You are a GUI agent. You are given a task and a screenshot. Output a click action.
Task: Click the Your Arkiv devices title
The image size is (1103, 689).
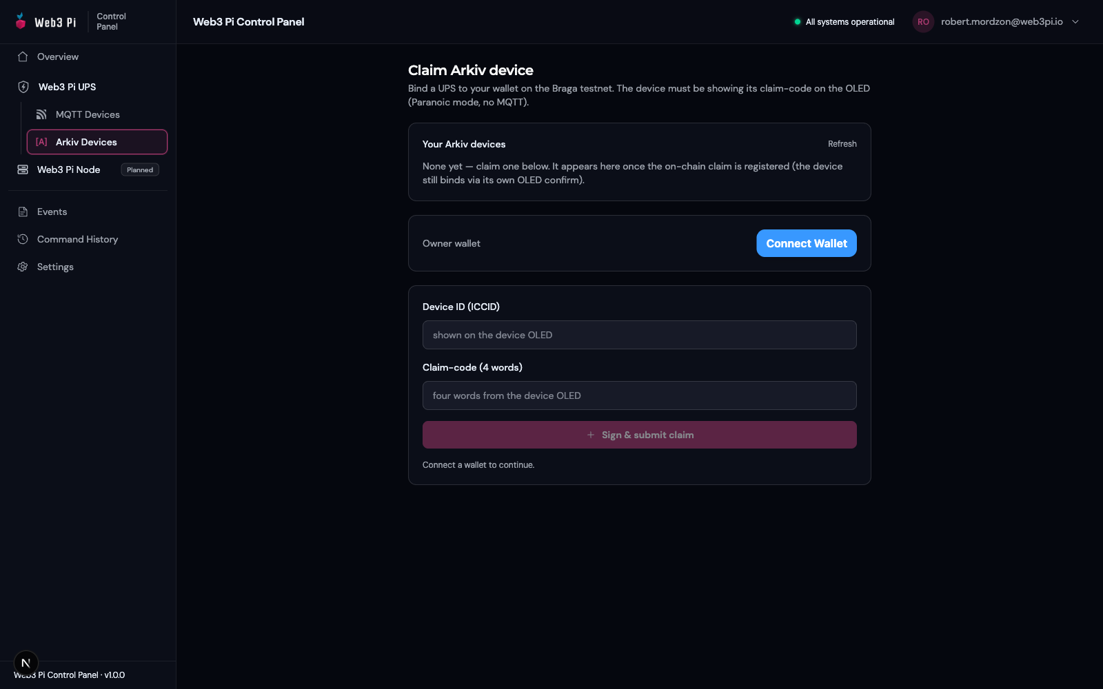(464, 144)
